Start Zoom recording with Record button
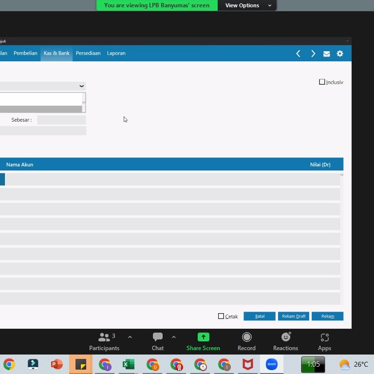The width and height of the screenshot is (374, 374). [246, 341]
